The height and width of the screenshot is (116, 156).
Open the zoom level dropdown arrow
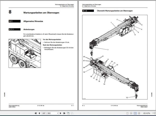(153, 113)
